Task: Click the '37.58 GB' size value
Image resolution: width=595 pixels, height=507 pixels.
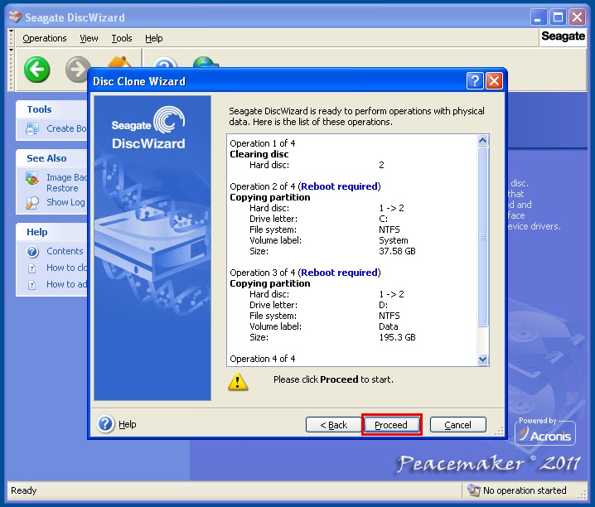Action: (x=397, y=251)
